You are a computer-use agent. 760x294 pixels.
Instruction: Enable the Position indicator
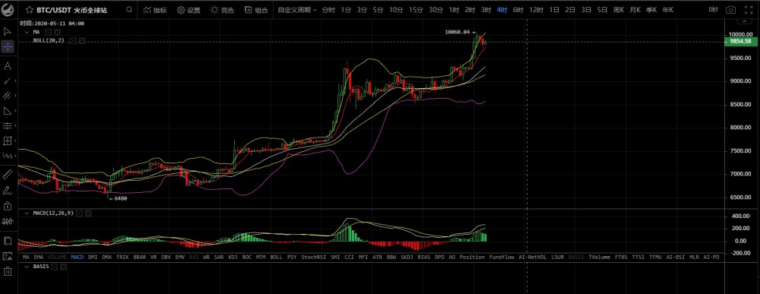click(x=472, y=257)
